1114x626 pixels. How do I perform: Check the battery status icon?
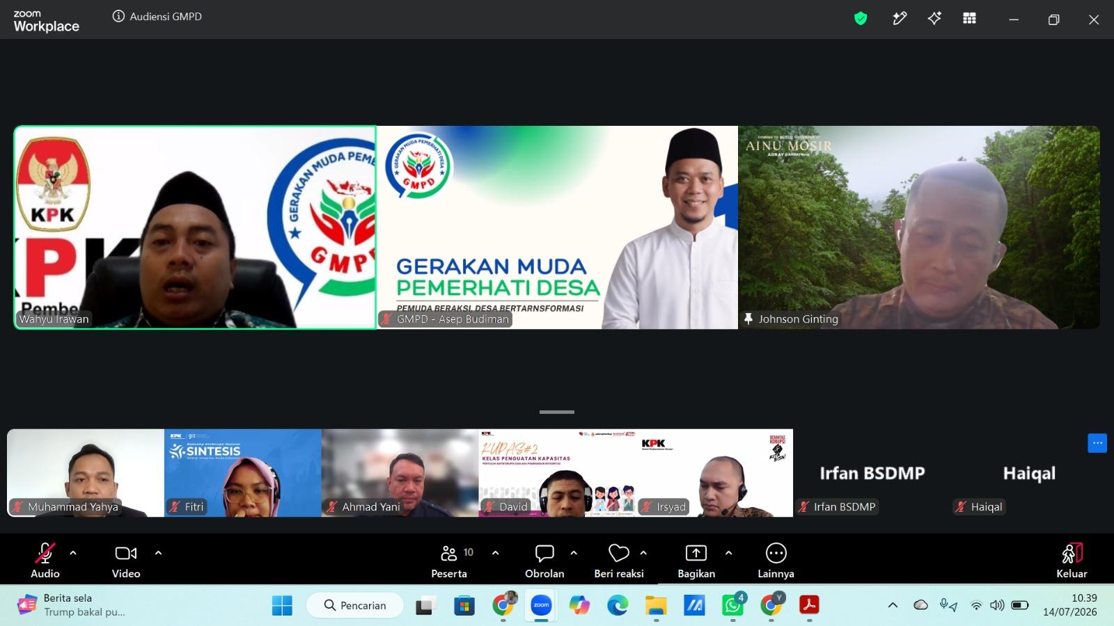point(1020,606)
